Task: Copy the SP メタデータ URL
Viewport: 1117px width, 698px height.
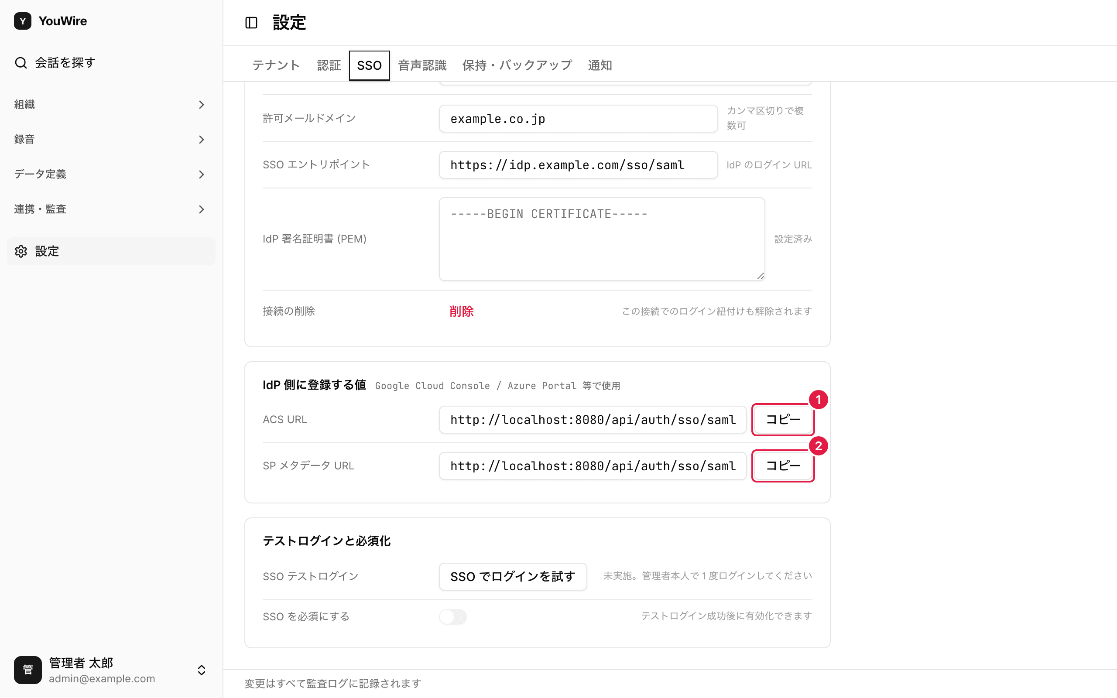Action: pos(783,466)
